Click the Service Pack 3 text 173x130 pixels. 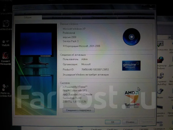click(x=71, y=41)
